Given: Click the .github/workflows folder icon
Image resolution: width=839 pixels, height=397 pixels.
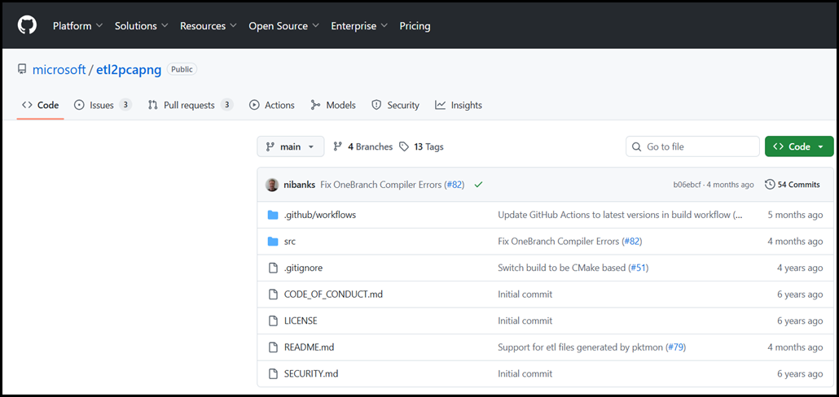Looking at the screenshot, I should (x=273, y=215).
